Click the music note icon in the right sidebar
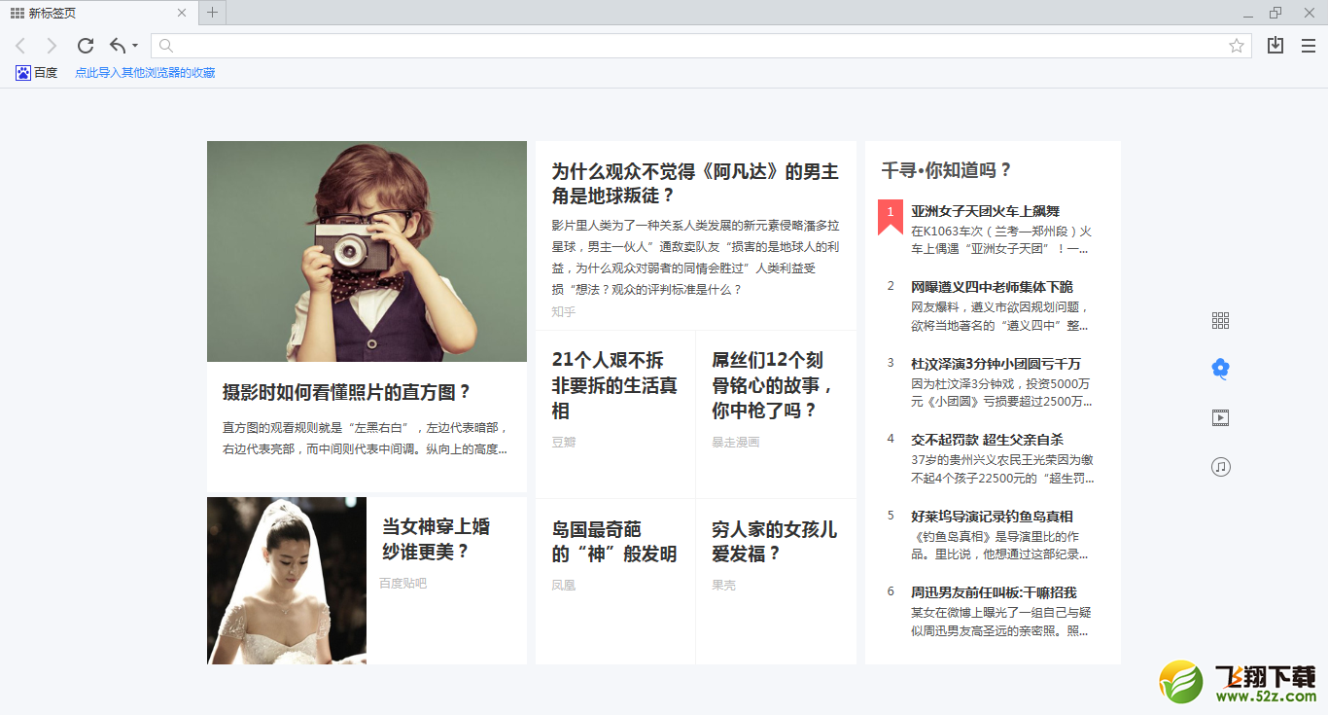Screen dimensions: 1328x715 pyautogui.click(x=1221, y=467)
